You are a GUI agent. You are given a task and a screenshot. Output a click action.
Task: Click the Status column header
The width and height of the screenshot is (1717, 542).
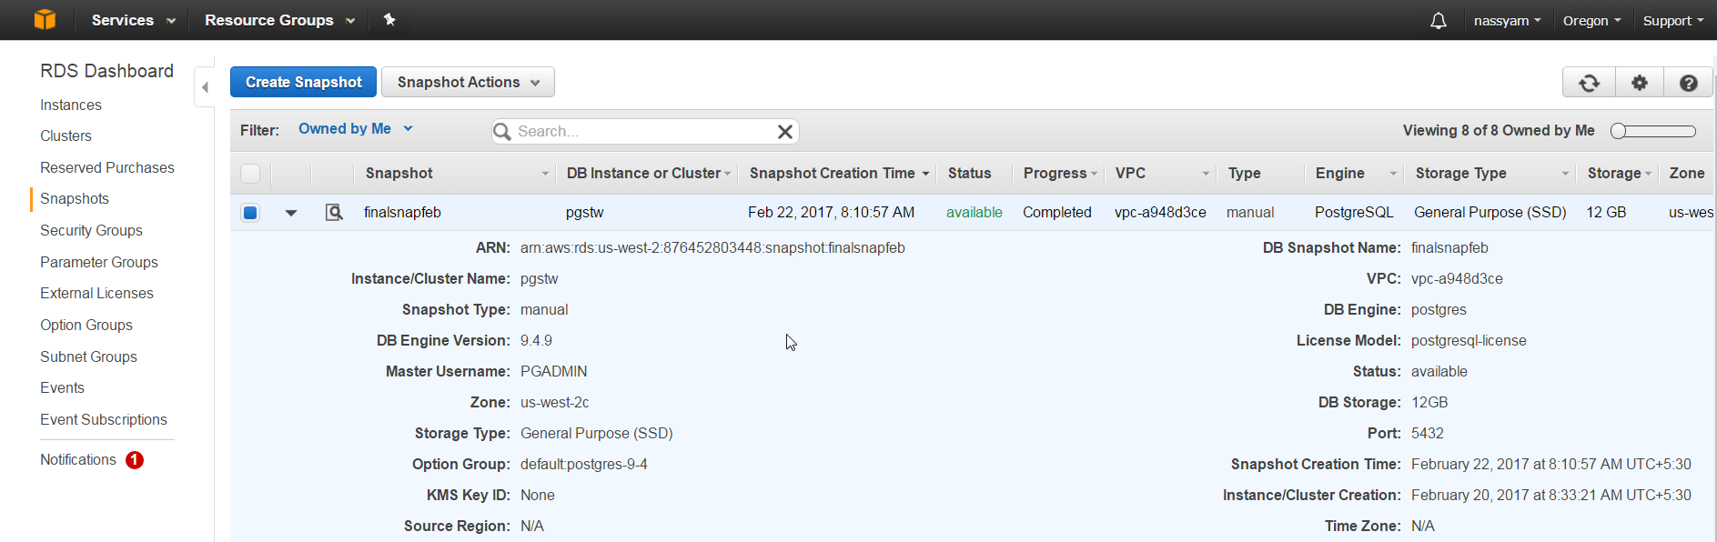[970, 173]
